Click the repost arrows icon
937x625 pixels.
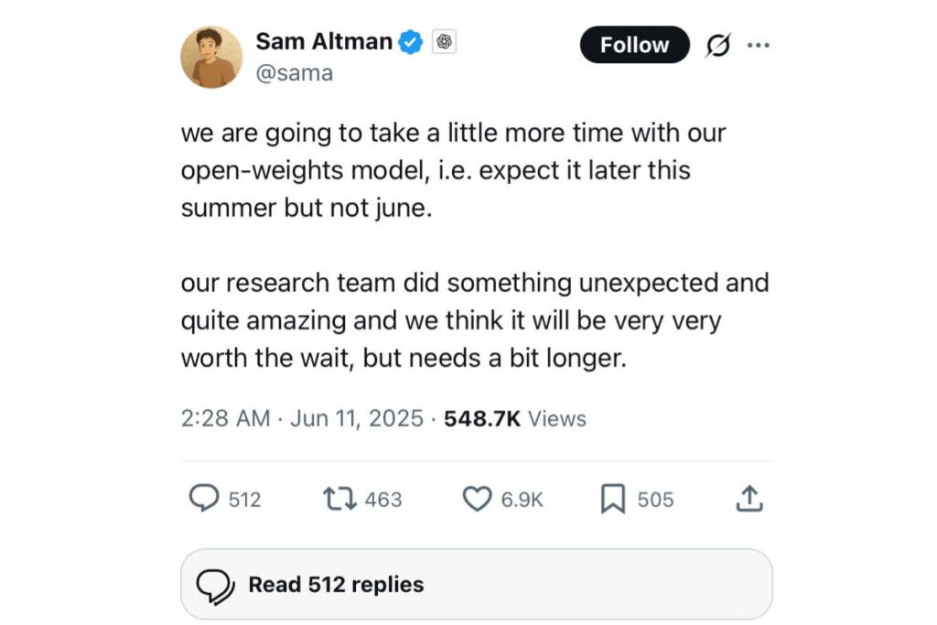tap(339, 499)
